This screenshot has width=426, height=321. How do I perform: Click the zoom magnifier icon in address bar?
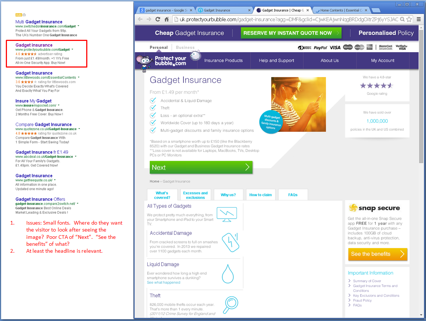click(x=402, y=19)
